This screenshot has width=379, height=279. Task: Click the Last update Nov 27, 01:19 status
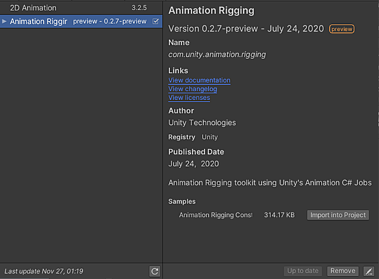click(x=44, y=271)
